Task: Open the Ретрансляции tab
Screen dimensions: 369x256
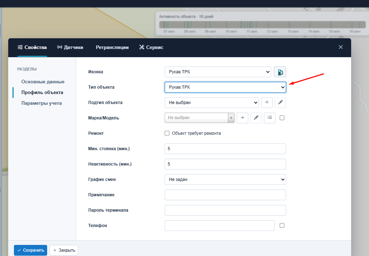Action: click(x=112, y=47)
